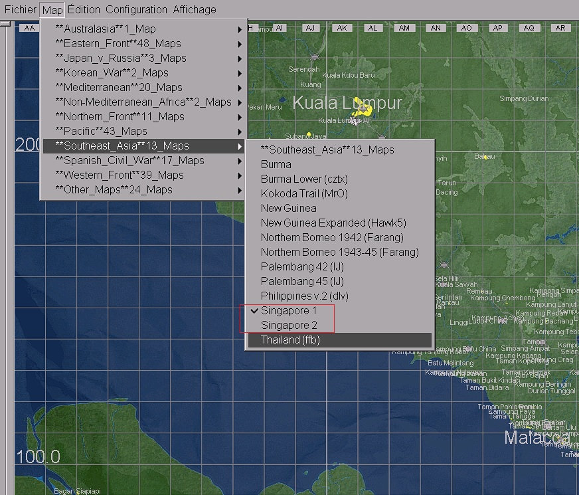Choose the Palembang 45 (IJ) map
Viewport: 579px width, 495px height.
click(340, 281)
